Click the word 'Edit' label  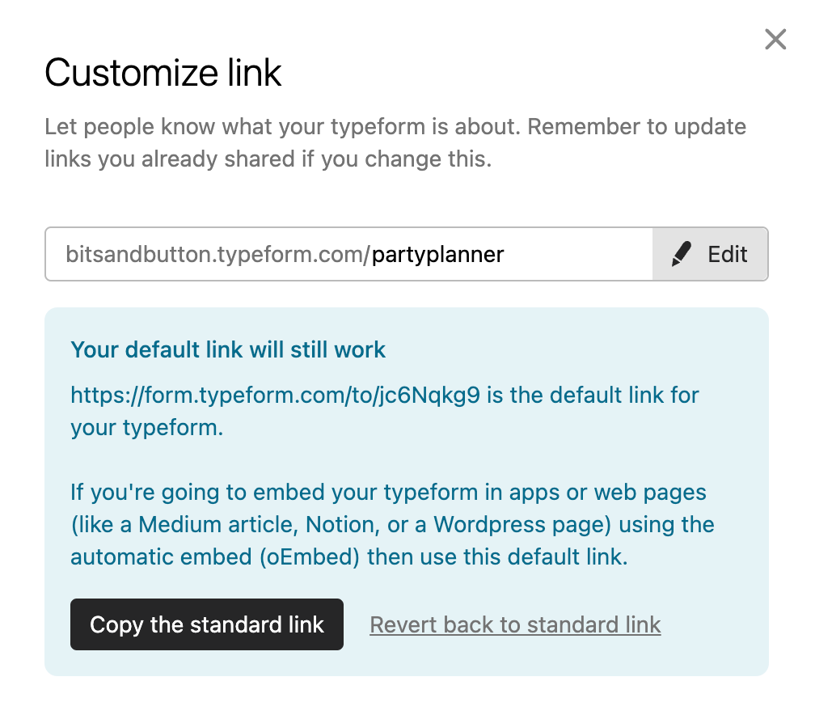[727, 254]
